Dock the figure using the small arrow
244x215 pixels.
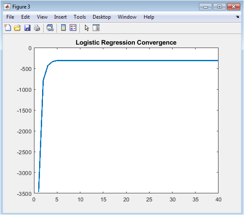pyautogui.click(x=238, y=17)
